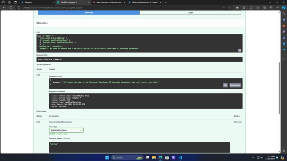Viewport: 287px width, 161px height.
Task: Open File Explorer from the taskbar
Action: (x=154, y=157)
